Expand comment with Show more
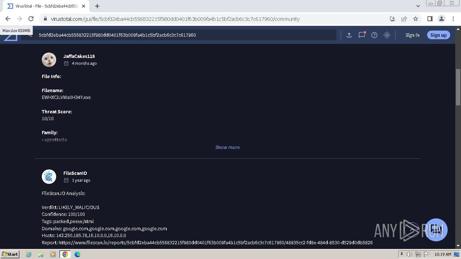Image resolution: width=461 pixels, height=259 pixels. [227, 147]
